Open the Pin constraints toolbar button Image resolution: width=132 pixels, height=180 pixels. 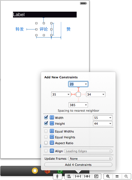78,176
